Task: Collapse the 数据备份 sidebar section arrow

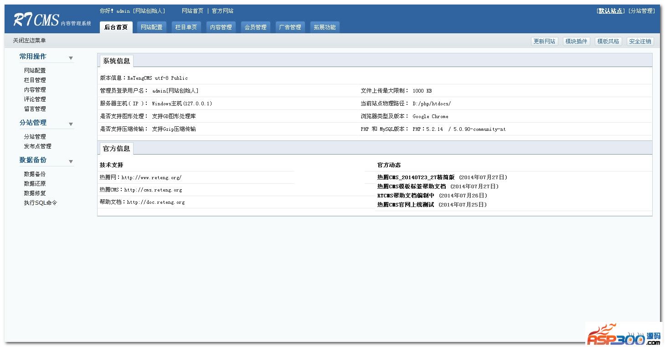Action: 71,161
